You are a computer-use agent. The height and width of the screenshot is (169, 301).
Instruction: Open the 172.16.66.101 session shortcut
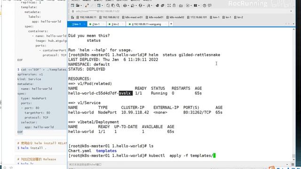[197, 17]
